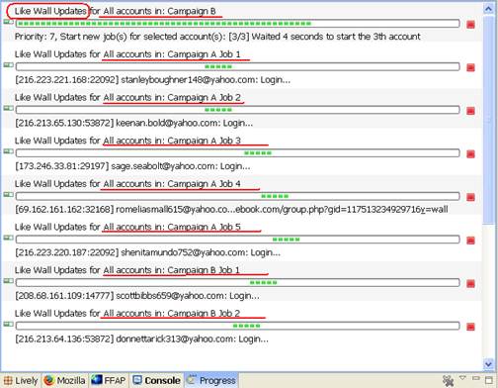Click green status icon beside Campaign A Job 5
Viewport: 498px width, 388px height.
8,238
